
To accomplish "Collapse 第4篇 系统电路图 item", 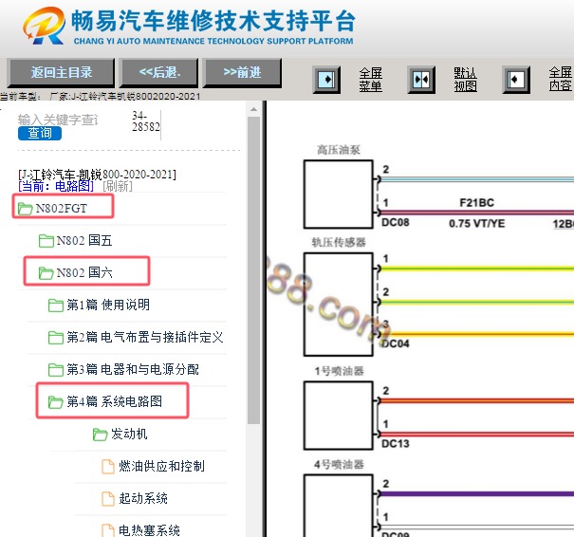I will 114,402.
